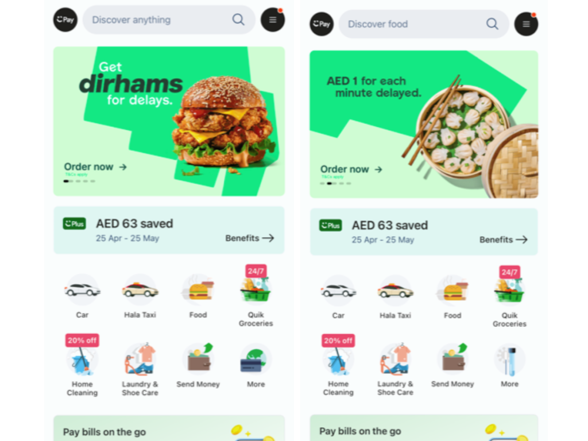588x441 pixels.
Task: Open Send Money wallet icon, right screen
Action: [452, 359]
